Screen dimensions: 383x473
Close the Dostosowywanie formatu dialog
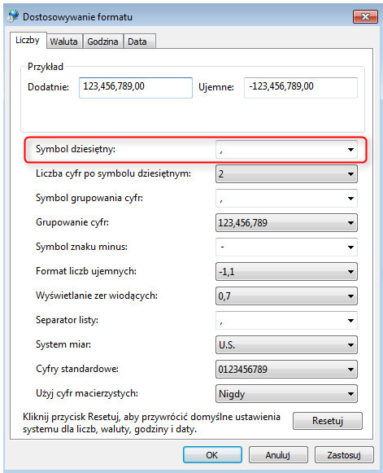pyautogui.click(x=365, y=16)
